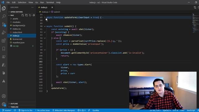This screenshot has height=112, width=199.
Task: Open the compare changes icon in editor toolbar
Action: (195, 7)
